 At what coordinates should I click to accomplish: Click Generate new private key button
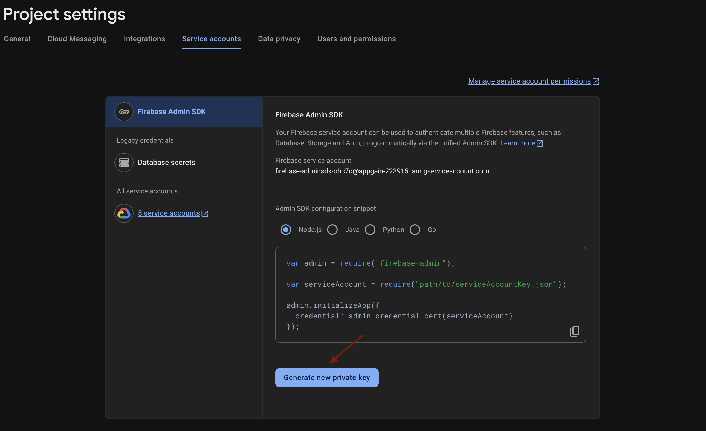327,377
